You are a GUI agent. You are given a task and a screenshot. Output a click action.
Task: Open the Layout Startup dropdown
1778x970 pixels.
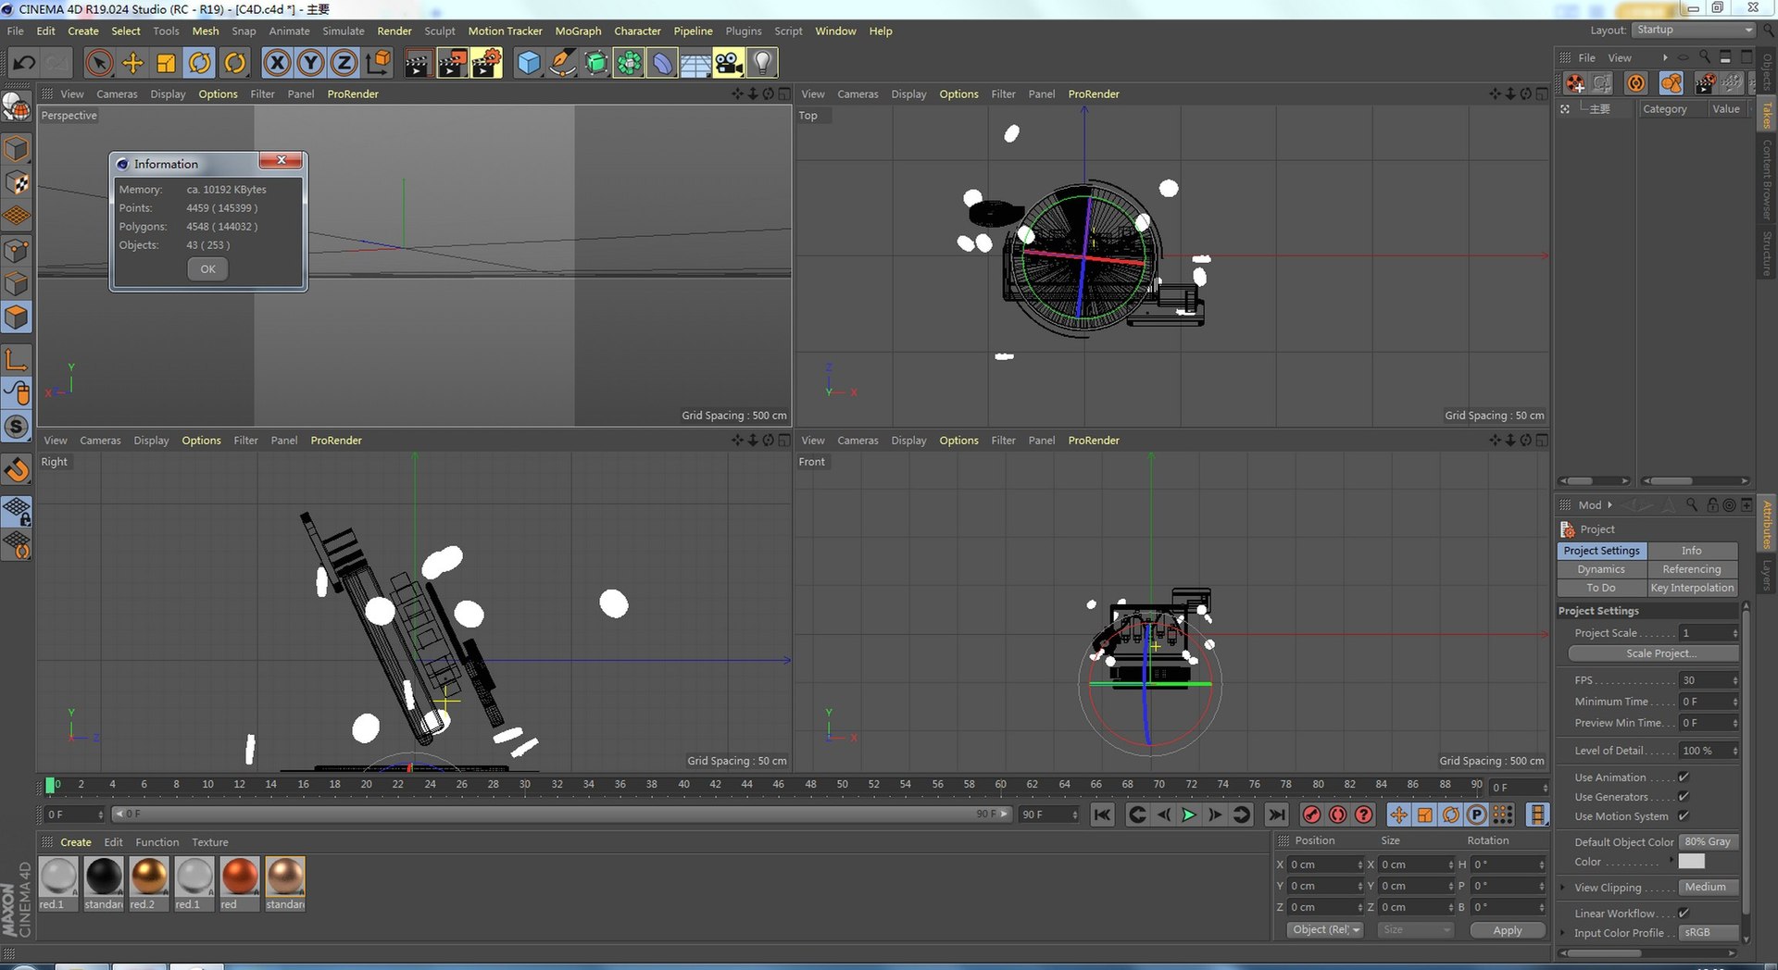(1695, 31)
